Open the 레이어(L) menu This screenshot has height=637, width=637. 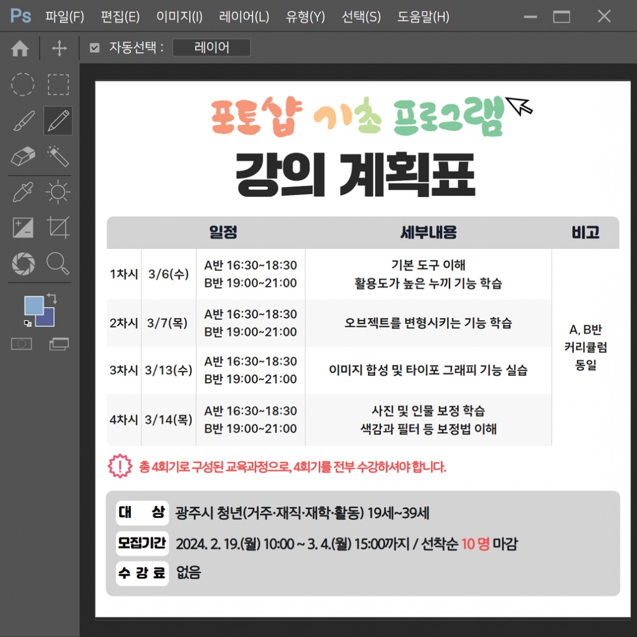(x=243, y=17)
